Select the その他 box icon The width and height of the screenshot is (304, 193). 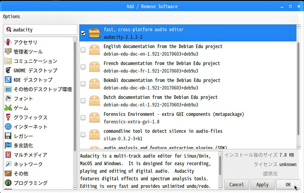(x=8, y=173)
